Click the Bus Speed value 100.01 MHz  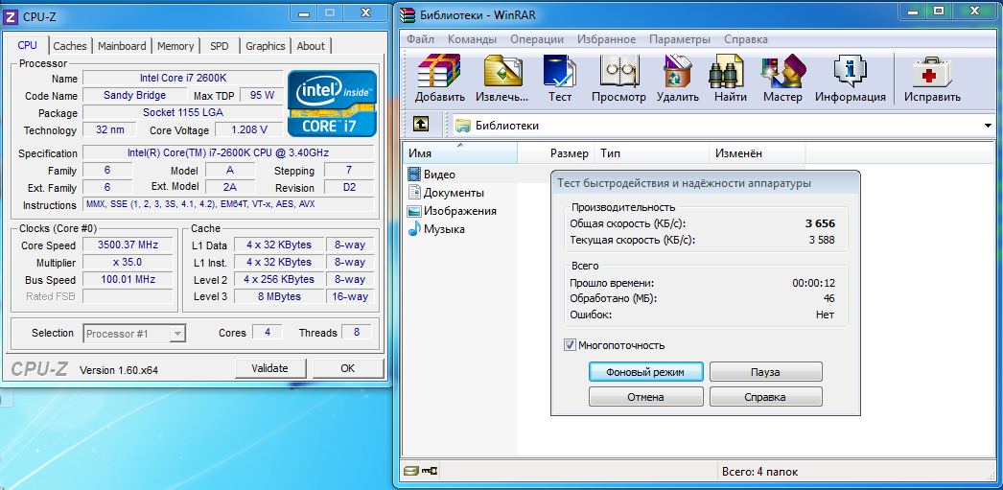point(128,280)
